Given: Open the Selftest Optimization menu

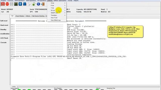Looking at the screenshot, I should 60,0.
